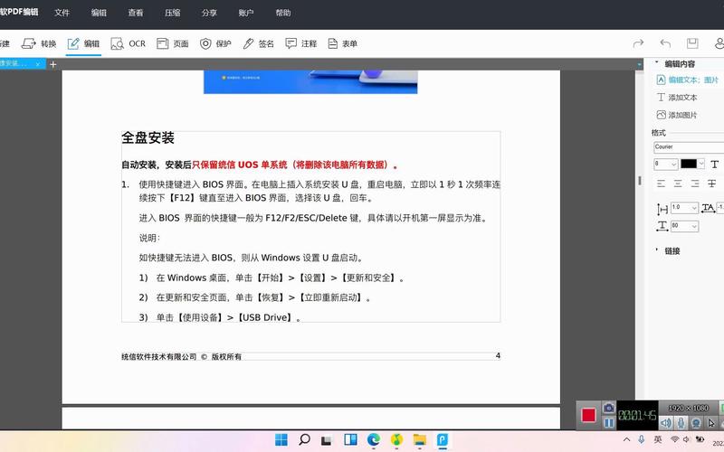Click the footer text 统信软件技术有限公司
Viewport: 724px width, 452px height.
click(x=159, y=356)
